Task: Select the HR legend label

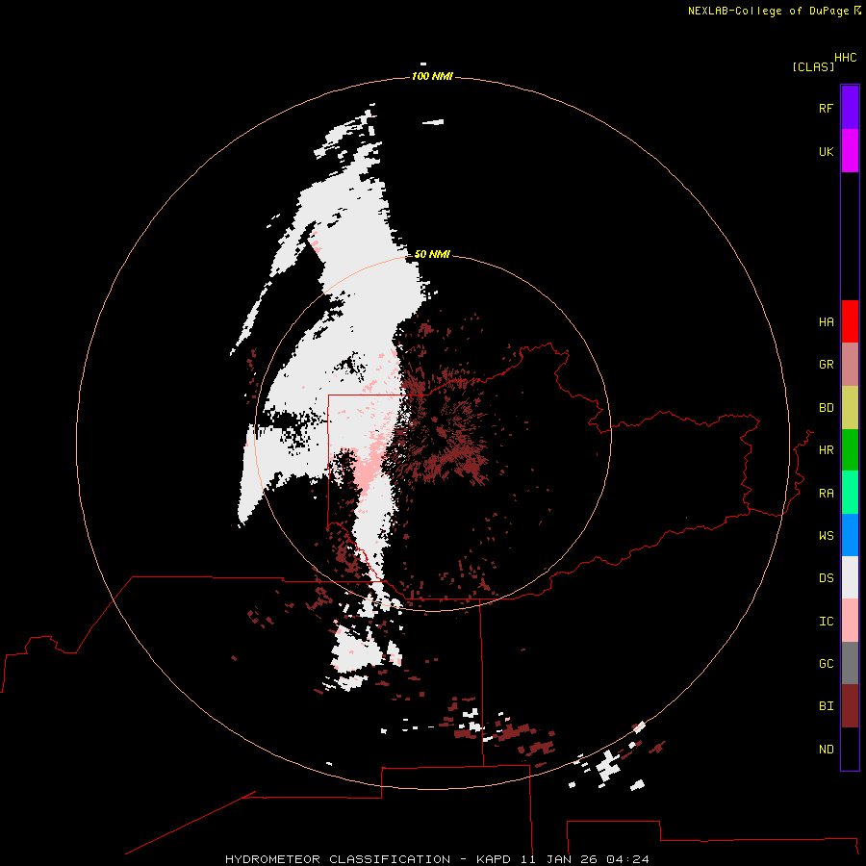Action: [x=827, y=450]
